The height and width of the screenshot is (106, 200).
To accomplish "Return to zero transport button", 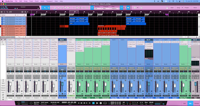I will (90, 103).
